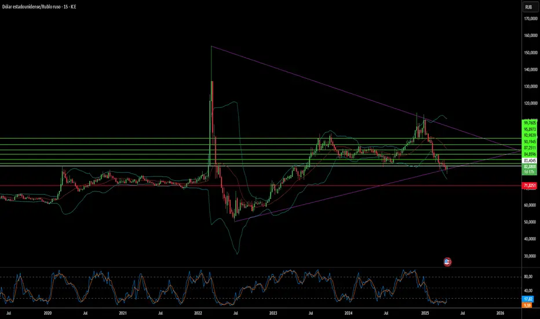
Task: Select the red 71,8251 price label
Action: tap(530, 186)
